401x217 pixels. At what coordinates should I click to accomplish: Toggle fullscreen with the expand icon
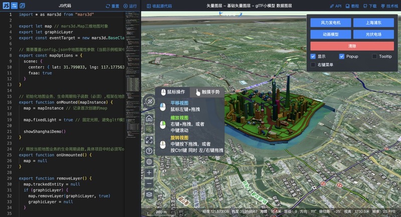149,140
